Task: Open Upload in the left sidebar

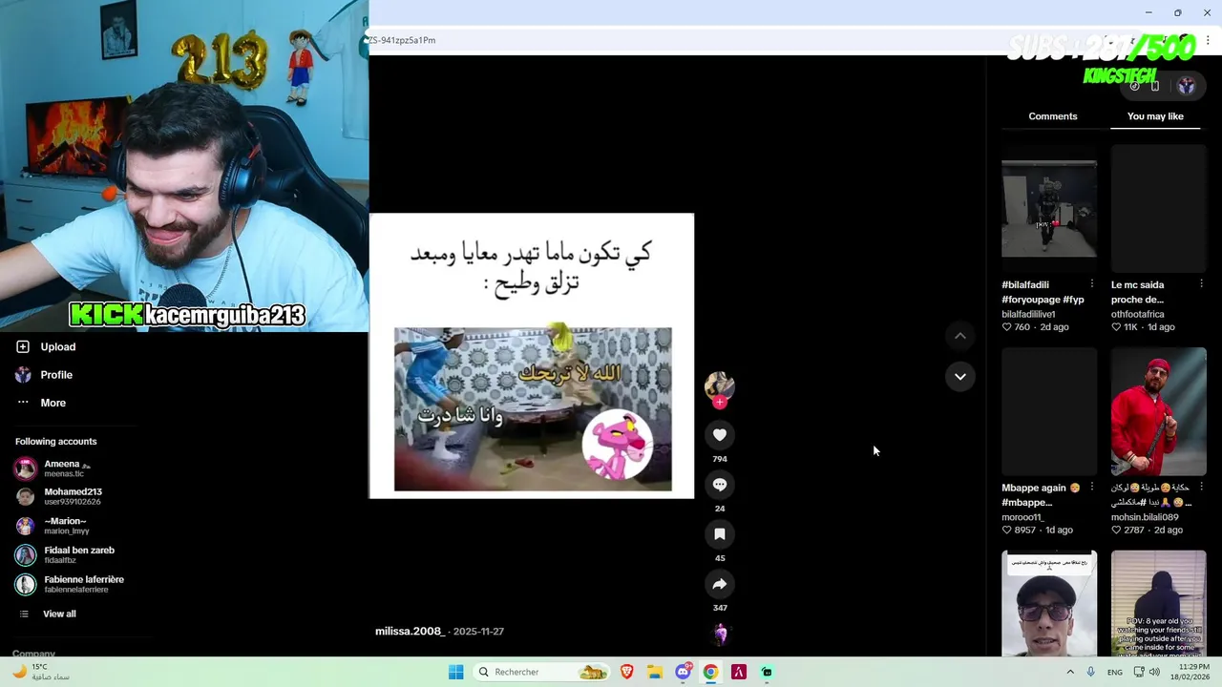Action: coord(46,346)
